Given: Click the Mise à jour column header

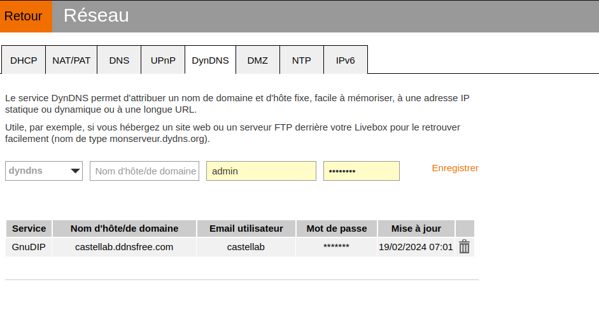Looking at the screenshot, I should pos(416,229).
